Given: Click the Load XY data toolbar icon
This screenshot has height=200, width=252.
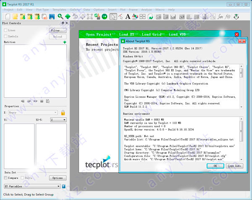Looking at the screenshot, I should pyautogui.click(x=23, y=16).
